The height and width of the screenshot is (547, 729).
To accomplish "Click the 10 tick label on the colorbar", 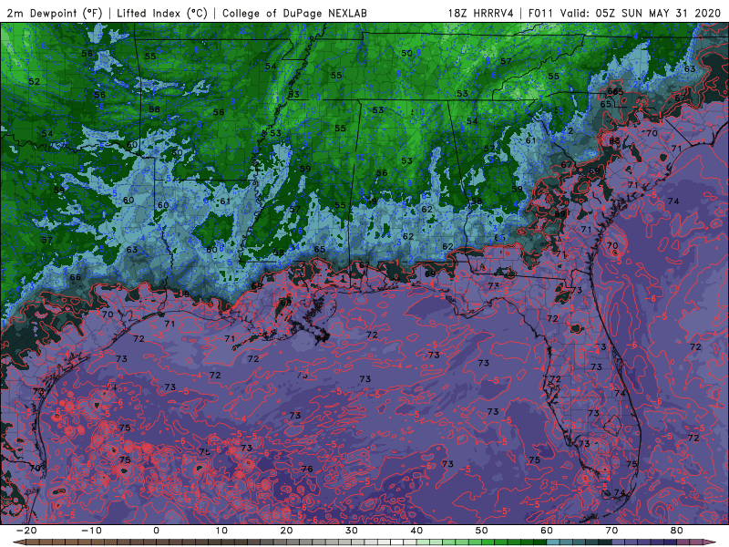I will (x=221, y=531).
